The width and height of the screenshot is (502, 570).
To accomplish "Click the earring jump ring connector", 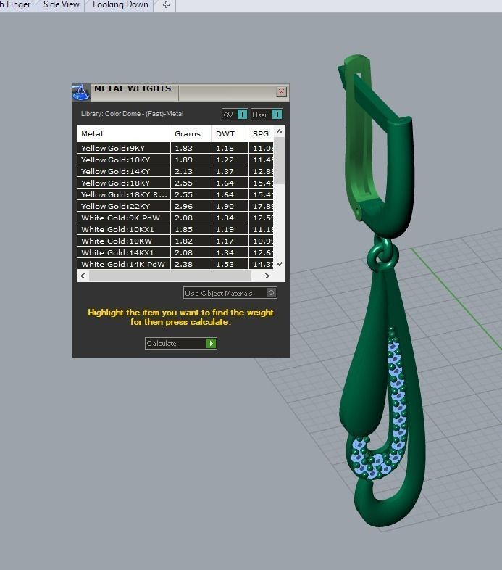I will coord(382,254).
